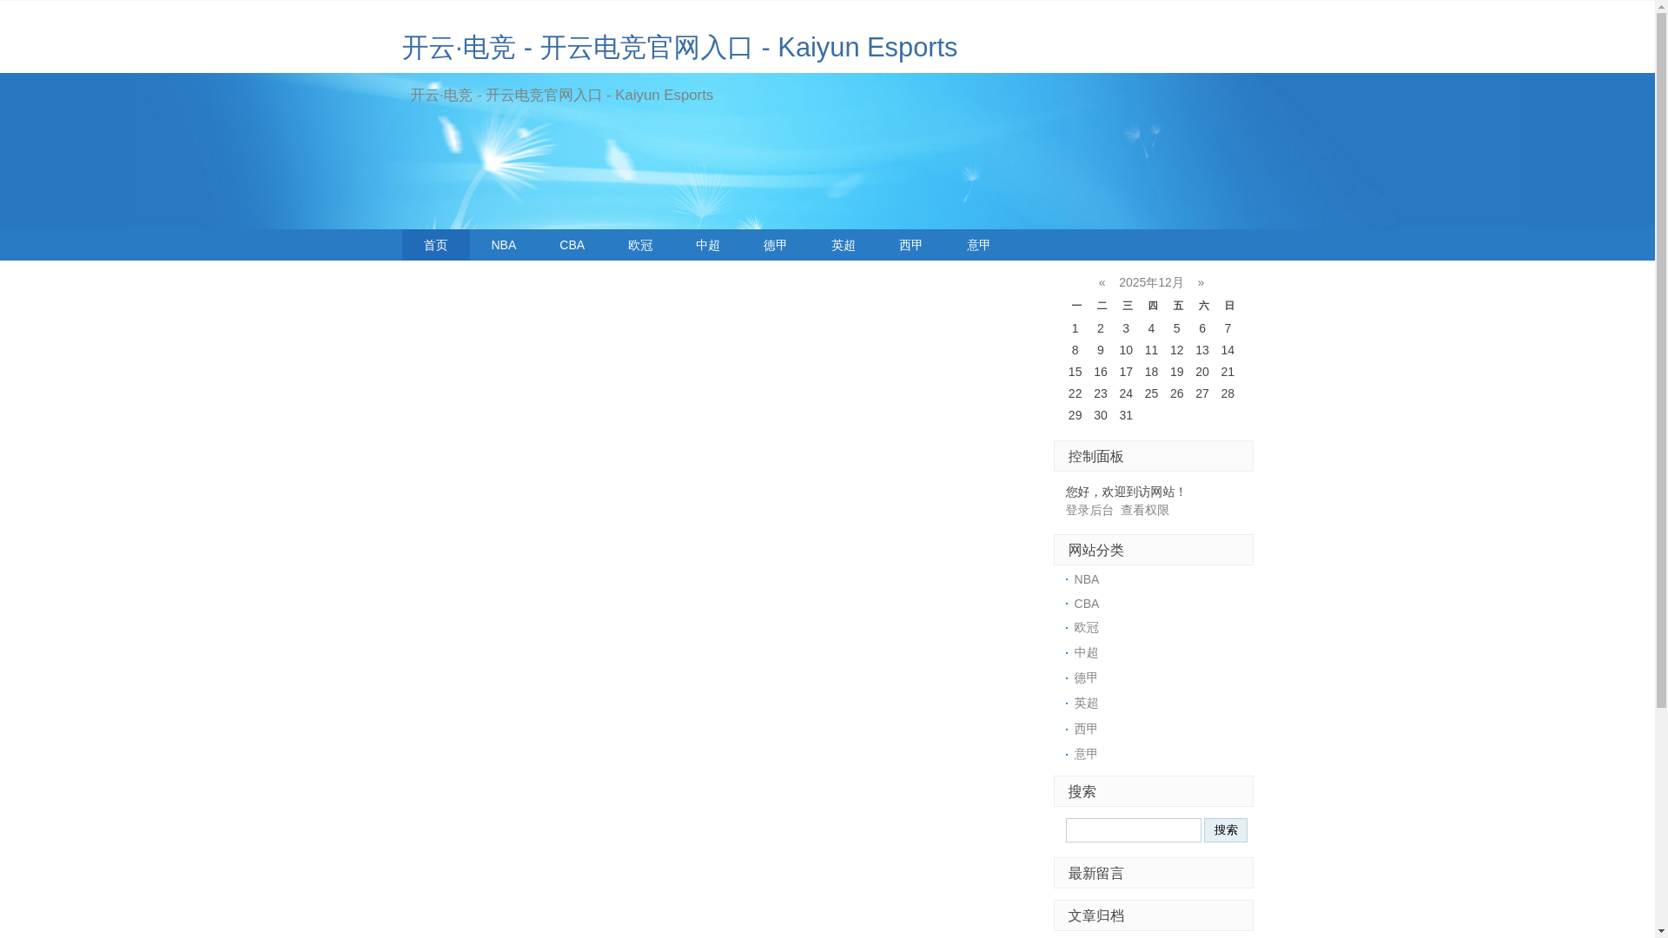Open 英超 in the site categories list
The height and width of the screenshot is (938, 1668).
click(x=1086, y=703)
